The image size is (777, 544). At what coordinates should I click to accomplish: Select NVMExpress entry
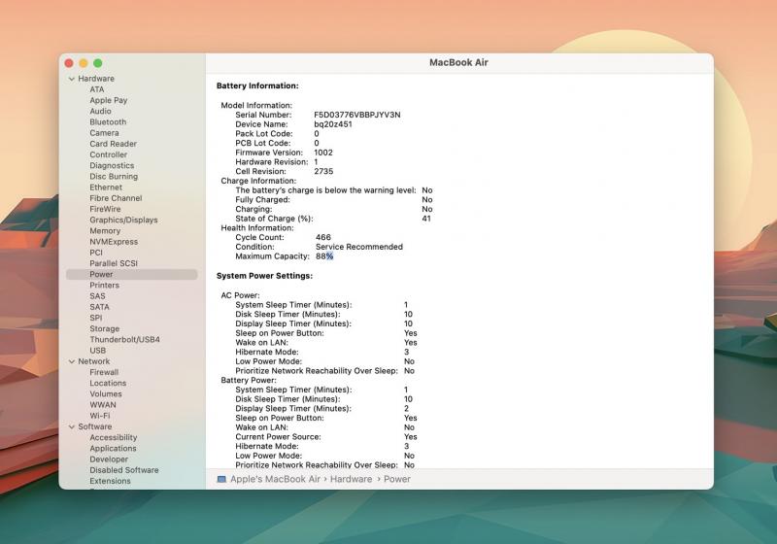114,242
